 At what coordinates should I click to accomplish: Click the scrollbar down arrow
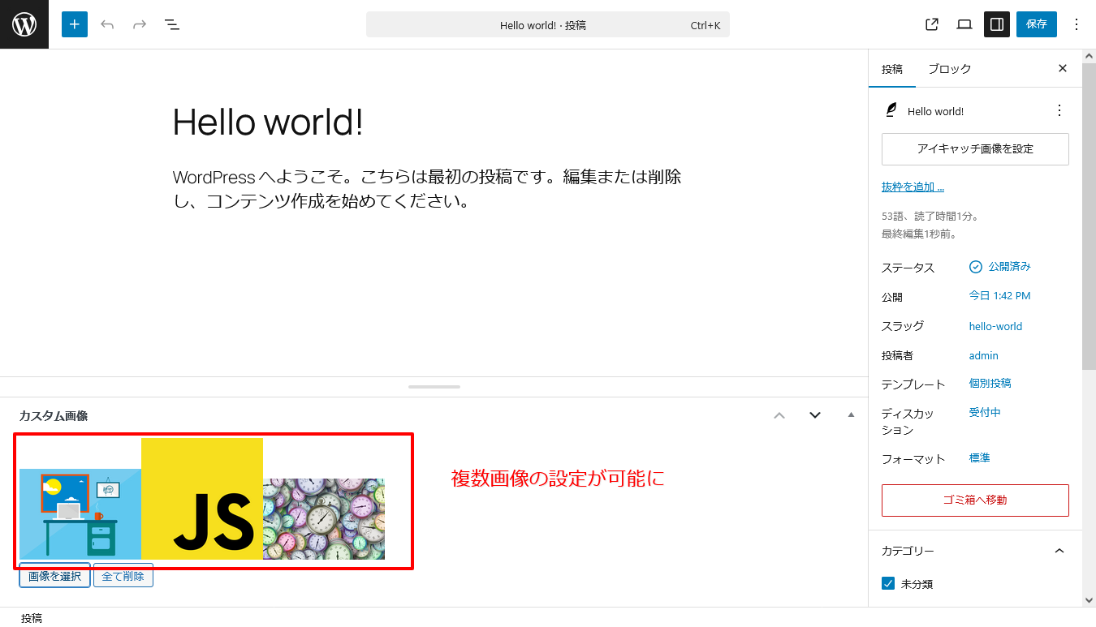pyautogui.click(x=1089, y=600)
